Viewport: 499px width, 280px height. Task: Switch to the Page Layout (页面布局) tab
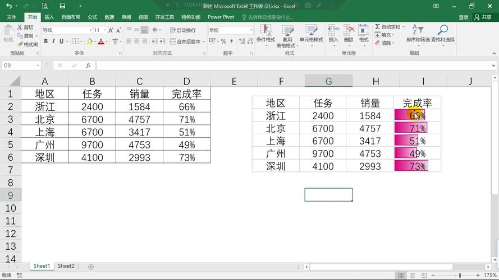71,17
